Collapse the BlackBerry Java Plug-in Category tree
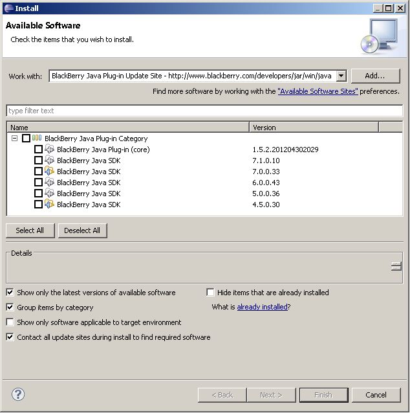410x413 pixels. pos(14,138)
